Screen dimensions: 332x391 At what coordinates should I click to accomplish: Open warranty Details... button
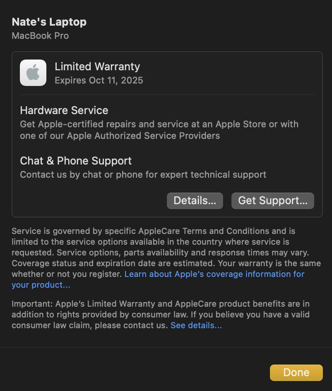[x=195, y=201]
